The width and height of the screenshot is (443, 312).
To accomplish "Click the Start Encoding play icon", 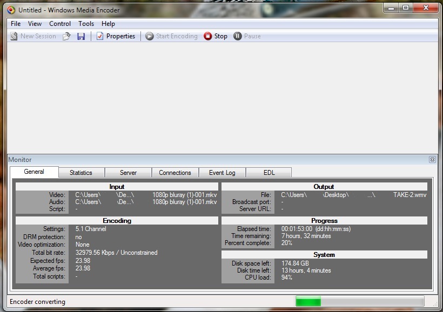I will click(x=149, y=36).
